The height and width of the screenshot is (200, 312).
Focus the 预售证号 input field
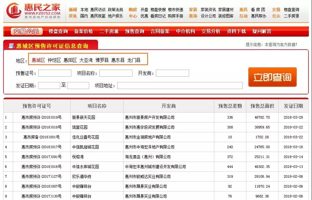(55, 73)
